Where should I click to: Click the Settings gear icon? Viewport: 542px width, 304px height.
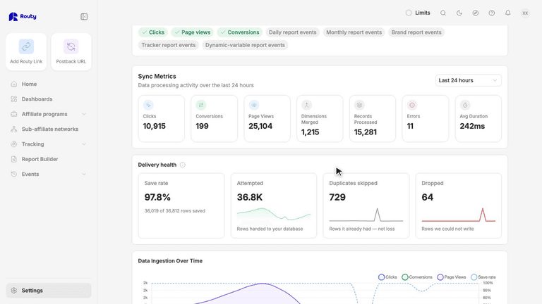pyautogui.click(x=14, y=291)
